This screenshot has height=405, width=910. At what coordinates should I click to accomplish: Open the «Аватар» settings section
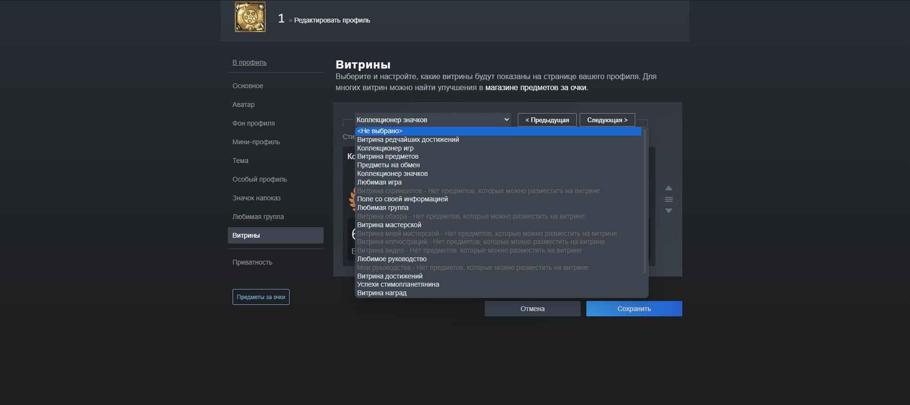point(276,104)
